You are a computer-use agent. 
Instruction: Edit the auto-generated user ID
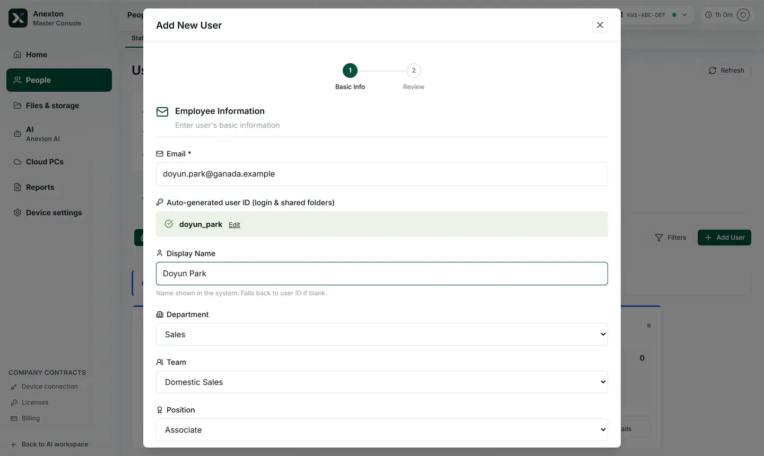pos(235,225)
